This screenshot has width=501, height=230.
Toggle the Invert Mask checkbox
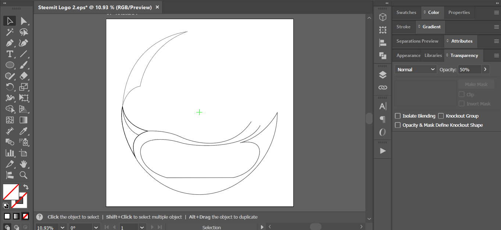(462, 104)
